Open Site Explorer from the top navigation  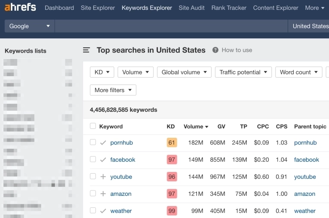click(x=98, y=8)
